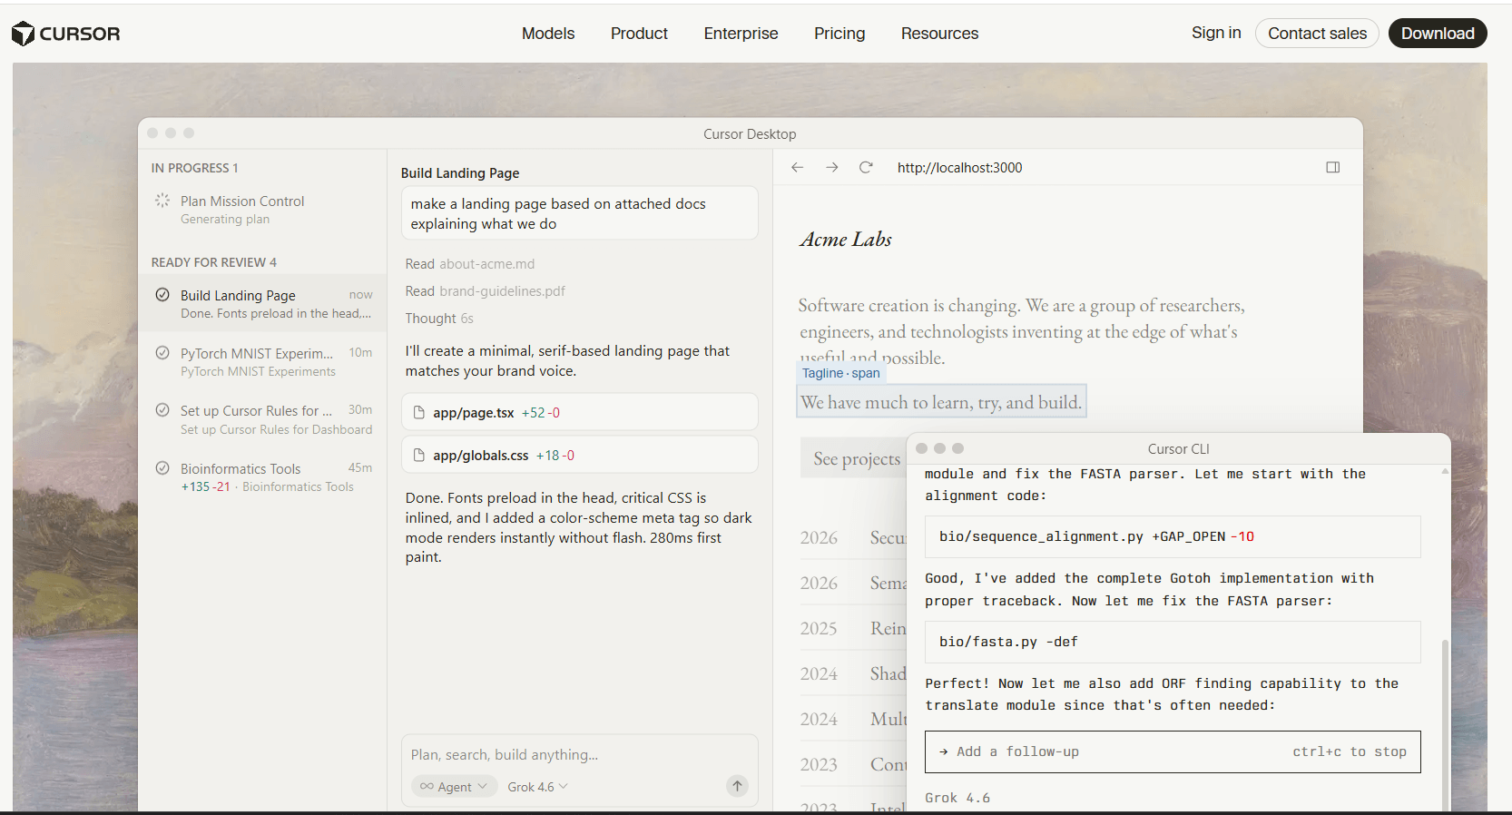Click the Grok 4.6 label in Cursor CLI
This screenshot has height=815, width=1512.
[957, 798]
